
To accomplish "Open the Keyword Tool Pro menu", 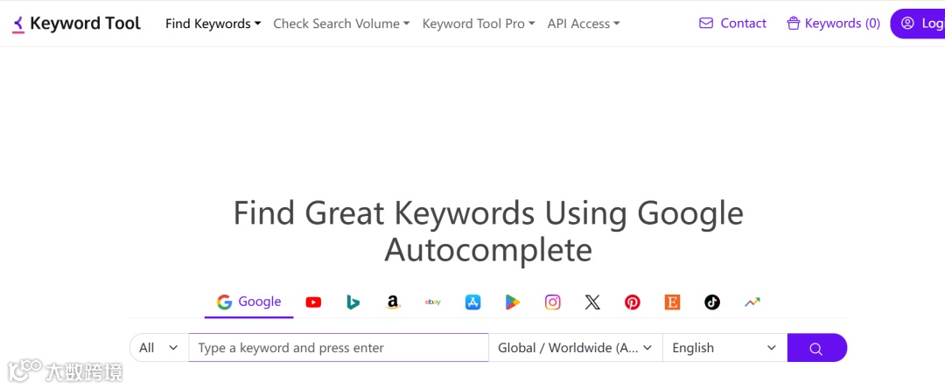I will click(479, 24).
